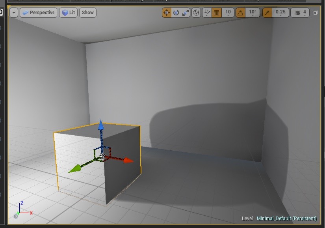Open the Perspective view mode menu
The height and width of the screenshot is (228, 325).
click(39, 13)
